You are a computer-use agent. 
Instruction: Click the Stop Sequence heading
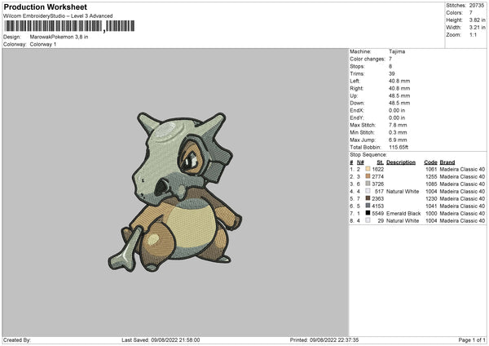coord(368,155)
